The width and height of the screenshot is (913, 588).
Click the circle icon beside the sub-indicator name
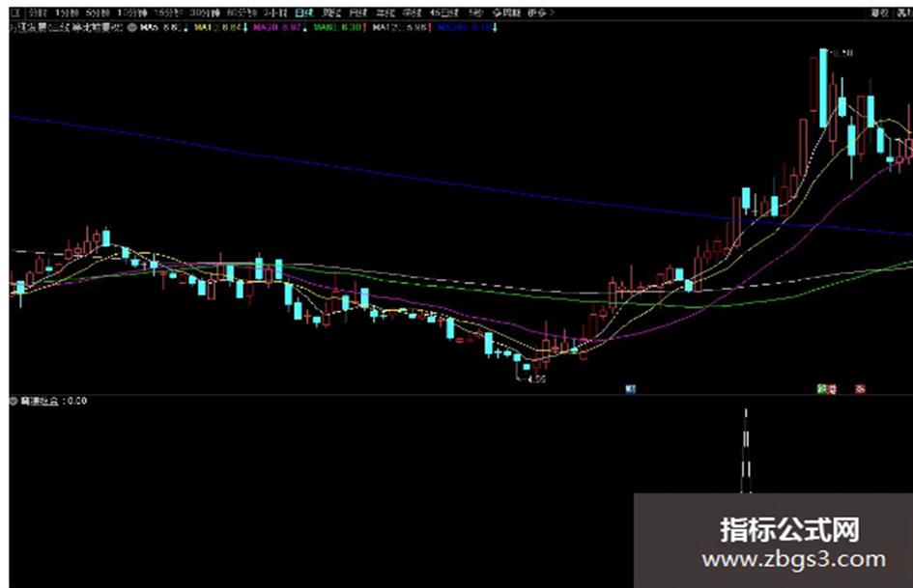(14, 401)
